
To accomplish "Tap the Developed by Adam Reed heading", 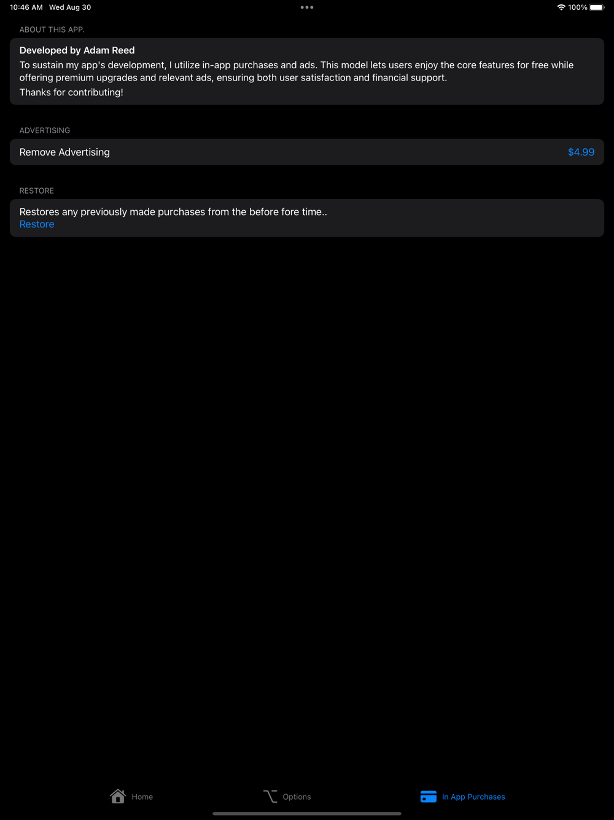I will click(x=77, y=50).
